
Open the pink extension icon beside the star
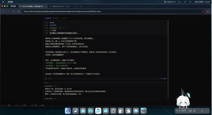click(208, 11)
